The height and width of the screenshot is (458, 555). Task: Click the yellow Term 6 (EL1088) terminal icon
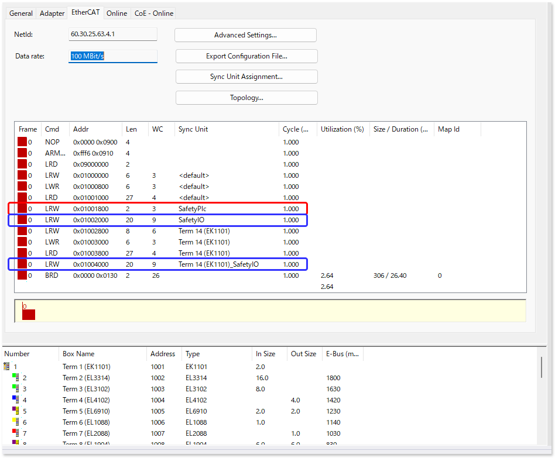15,422
